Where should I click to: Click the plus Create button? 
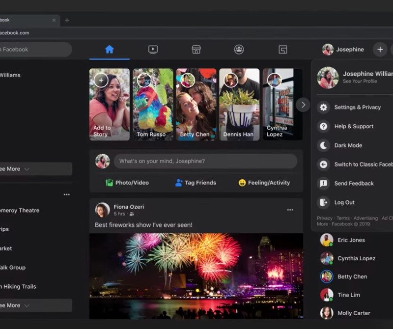379,49
